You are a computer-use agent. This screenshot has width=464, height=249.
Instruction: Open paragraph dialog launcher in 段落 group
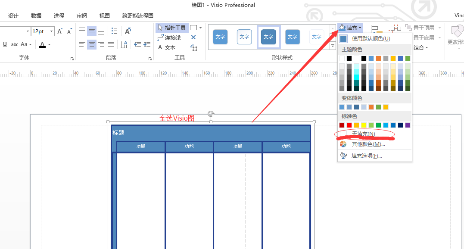(150, 59)
